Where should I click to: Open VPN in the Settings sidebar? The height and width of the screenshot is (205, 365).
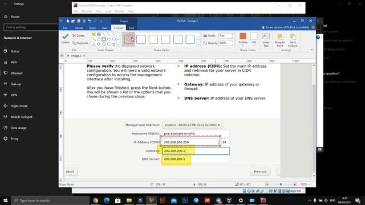(x=14, y=95)
